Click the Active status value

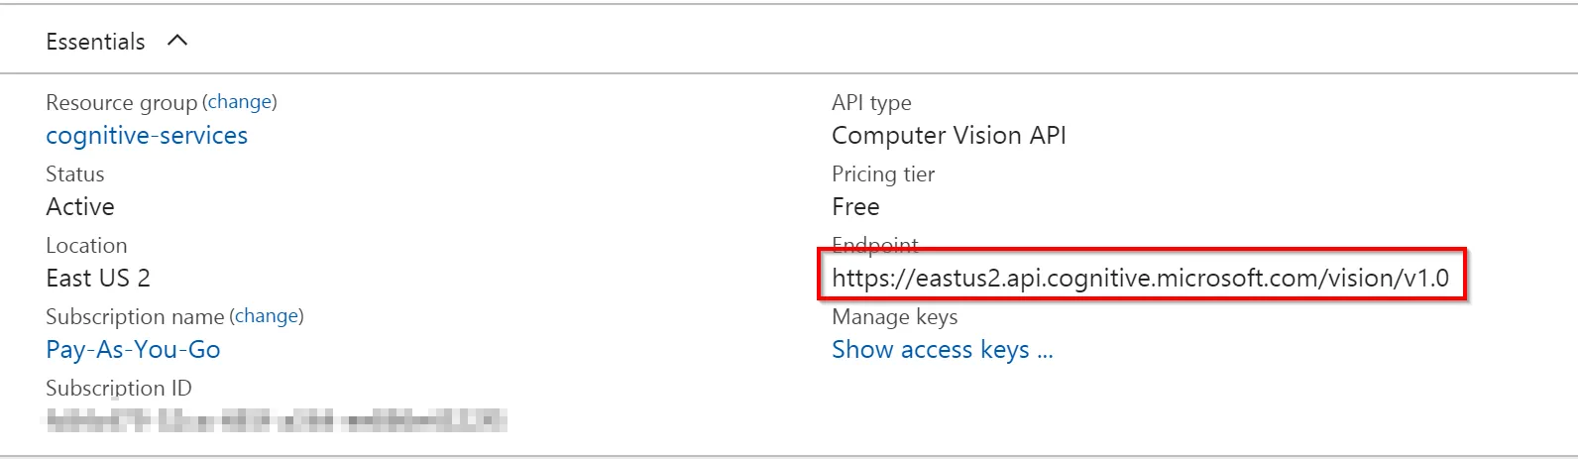click(x=80, y=207)
